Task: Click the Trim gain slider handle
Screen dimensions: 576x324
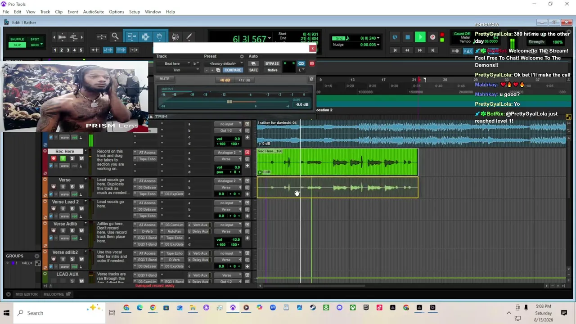Action: [229, 102]
